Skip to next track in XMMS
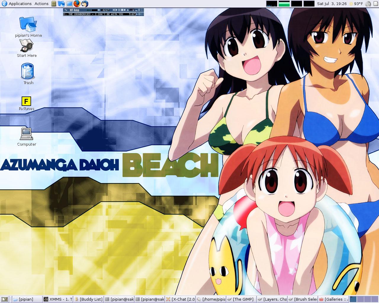Screen dimensions: 379x303 point(125,10)
